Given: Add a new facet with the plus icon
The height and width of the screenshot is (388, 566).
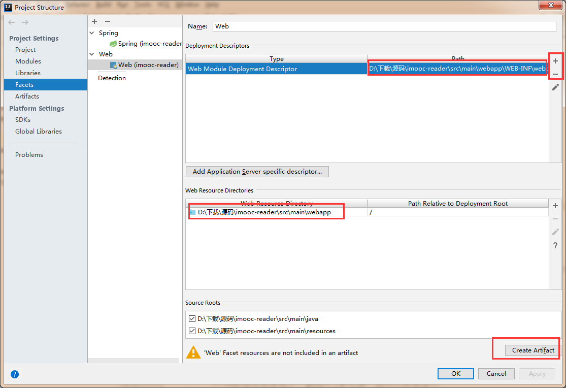Looking at the screenshot, I should tap(94, 21).
